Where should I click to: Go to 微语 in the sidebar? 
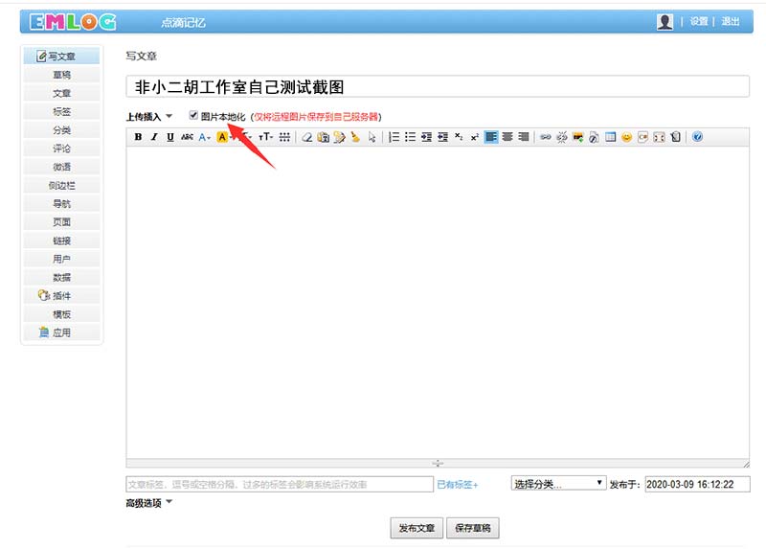(61, 167)
